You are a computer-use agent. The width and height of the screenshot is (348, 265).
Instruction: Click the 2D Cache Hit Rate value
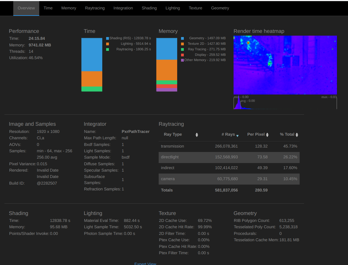205,227
